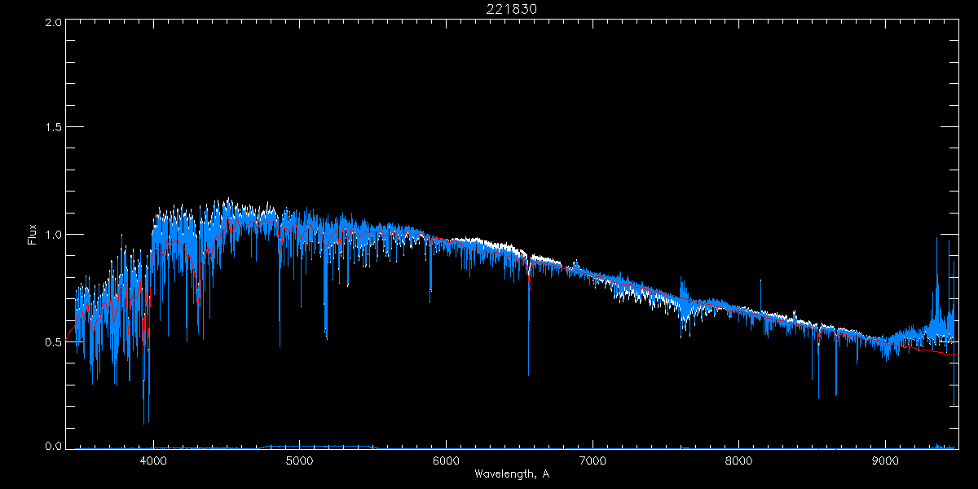The height and width of the screenshot is (489, 978).
Task: Click the Flux axis label
Action: pyautogui.click(x=33, y=235)
